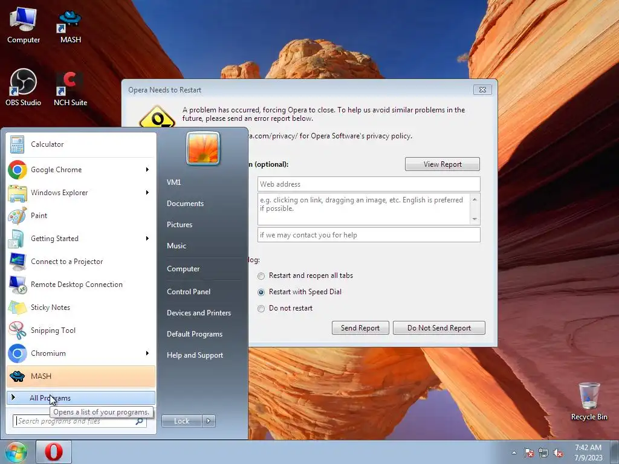Screen dimensions: 619x464
Task: Click the contact email field for help
Action: tap(369, 235)
